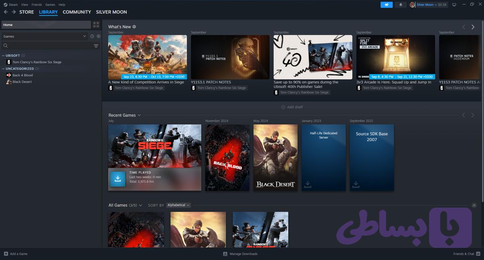Open the notifications bell icon

click(401, 5)
